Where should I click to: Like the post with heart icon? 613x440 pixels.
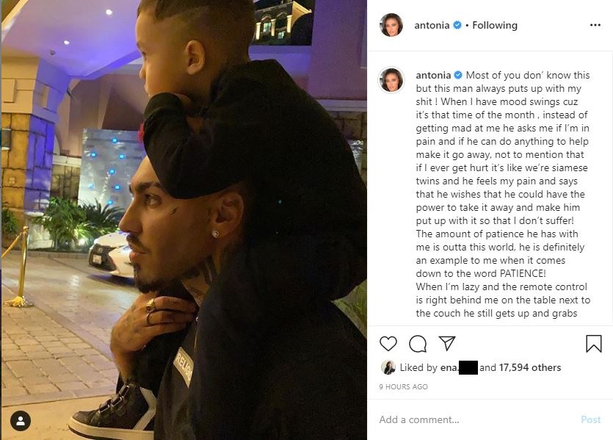point(388,344)
